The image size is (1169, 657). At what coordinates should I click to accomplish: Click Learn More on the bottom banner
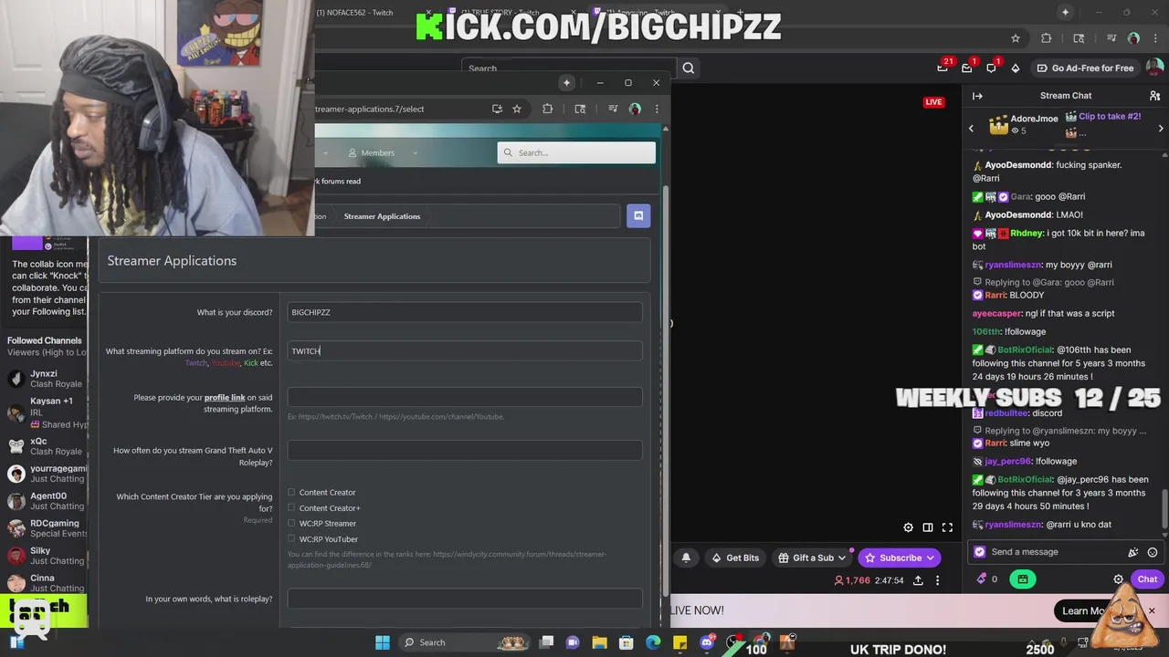[1084, 610]
